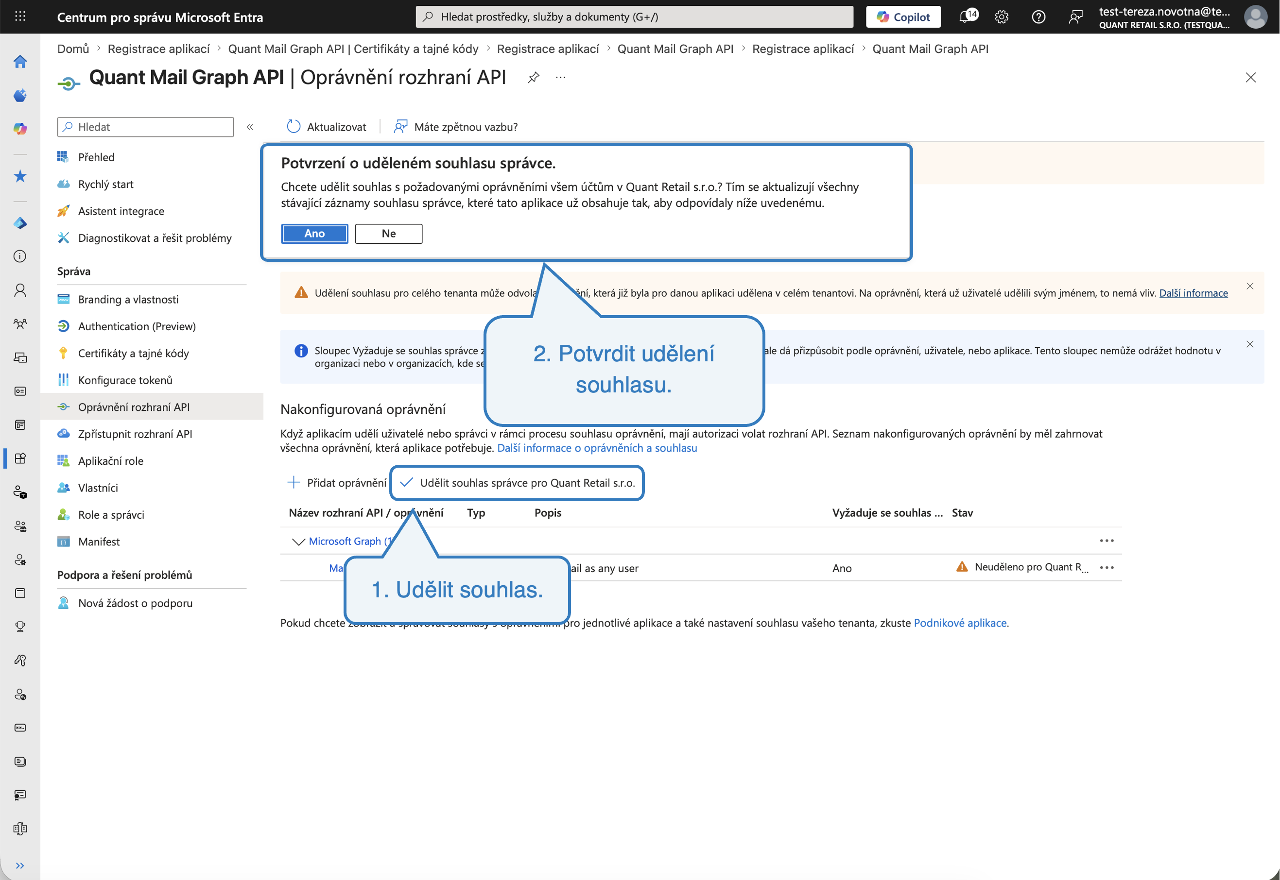Open Diagnostikovat a řešit problémy
The image size is (1280, 880).
155,238
